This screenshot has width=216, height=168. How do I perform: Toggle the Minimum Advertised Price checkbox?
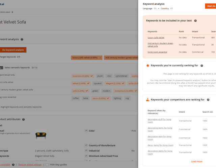click(x=86, y=156)
